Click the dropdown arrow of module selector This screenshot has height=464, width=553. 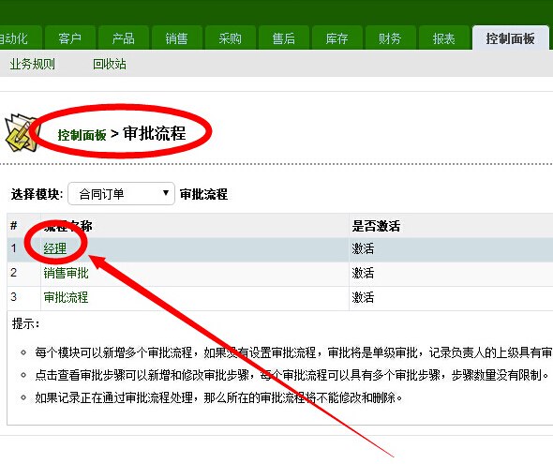coord(165,193)
